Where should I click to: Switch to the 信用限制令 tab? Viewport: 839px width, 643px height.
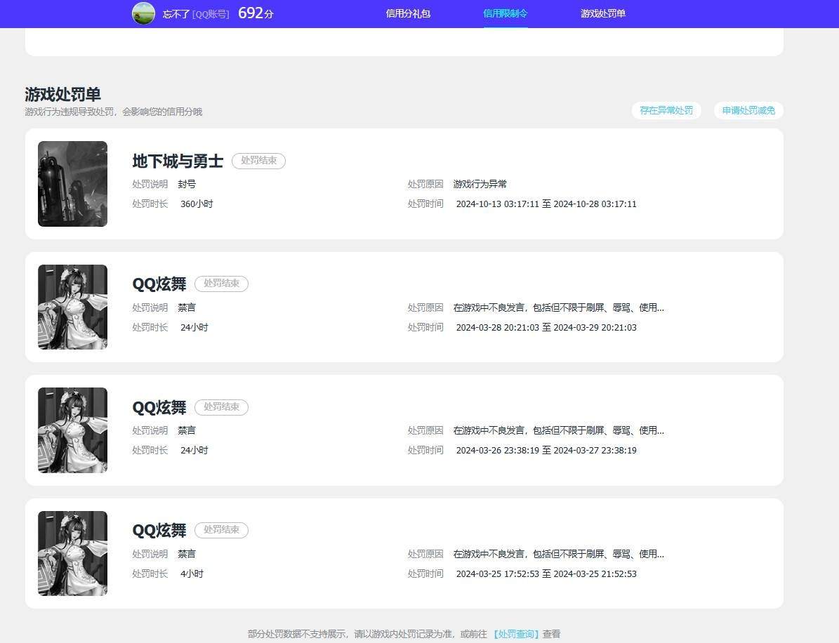505,13
